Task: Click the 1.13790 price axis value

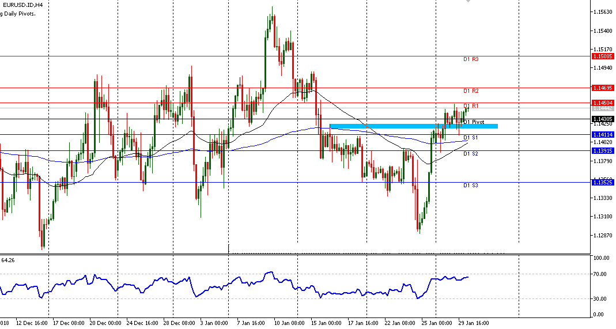Action: coord(603,161)
